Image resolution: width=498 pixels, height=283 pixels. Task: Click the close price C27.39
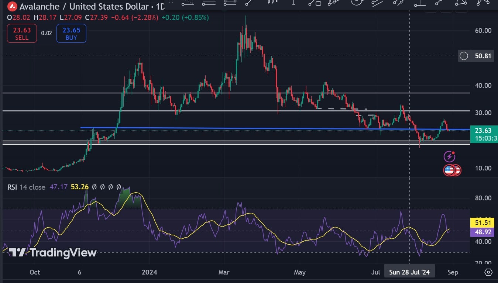(96, 18)
